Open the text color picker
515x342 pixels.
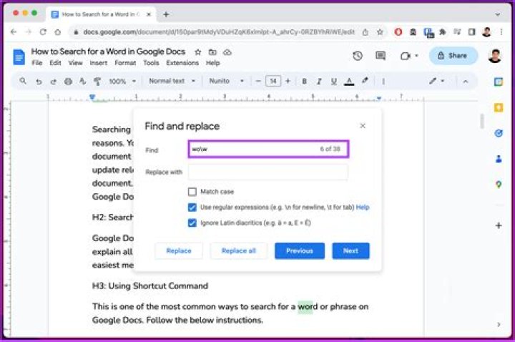[349, 82]
